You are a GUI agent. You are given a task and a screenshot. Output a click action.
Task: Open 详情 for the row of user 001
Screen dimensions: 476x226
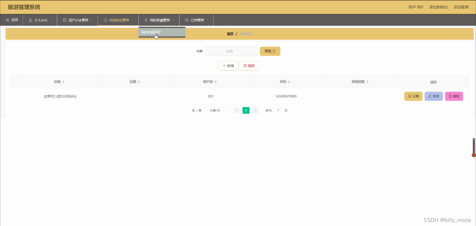tap(413, 96)
